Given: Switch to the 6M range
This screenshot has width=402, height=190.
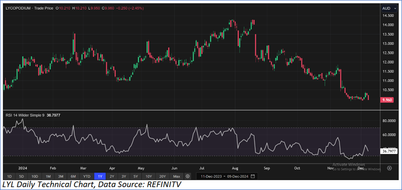Looking at the screenshot, I should click(73, 176).
